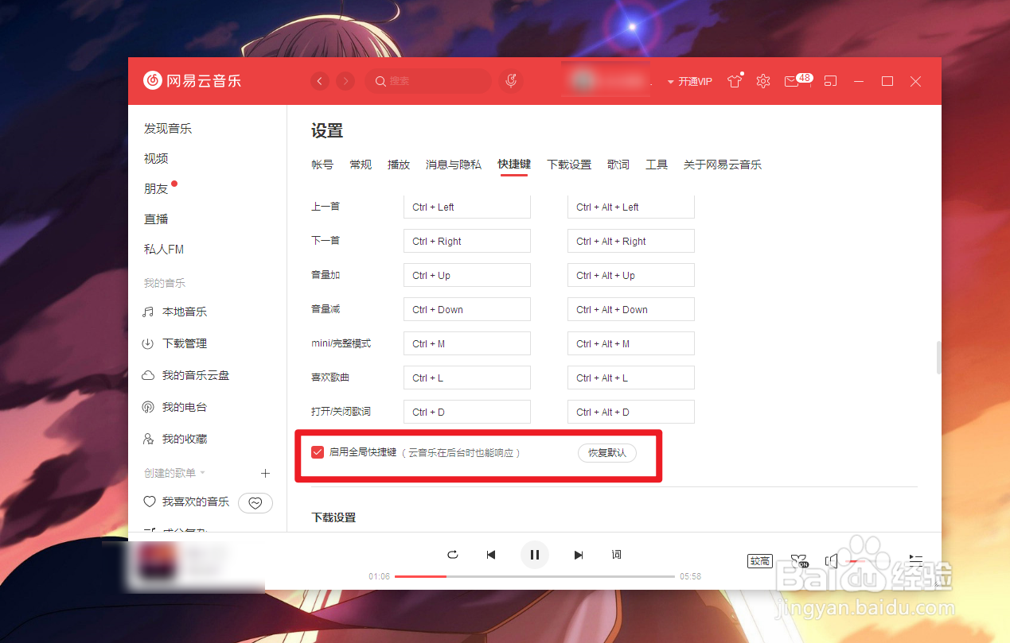The height and width of the screenshot is (643, 1010).
Task: Open the skin T-shirt icon
Action: coord(735,81)
